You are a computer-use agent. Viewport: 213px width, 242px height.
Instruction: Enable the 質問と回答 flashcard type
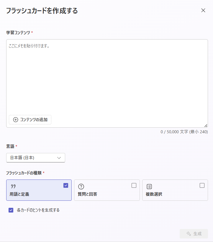(134, 185)
